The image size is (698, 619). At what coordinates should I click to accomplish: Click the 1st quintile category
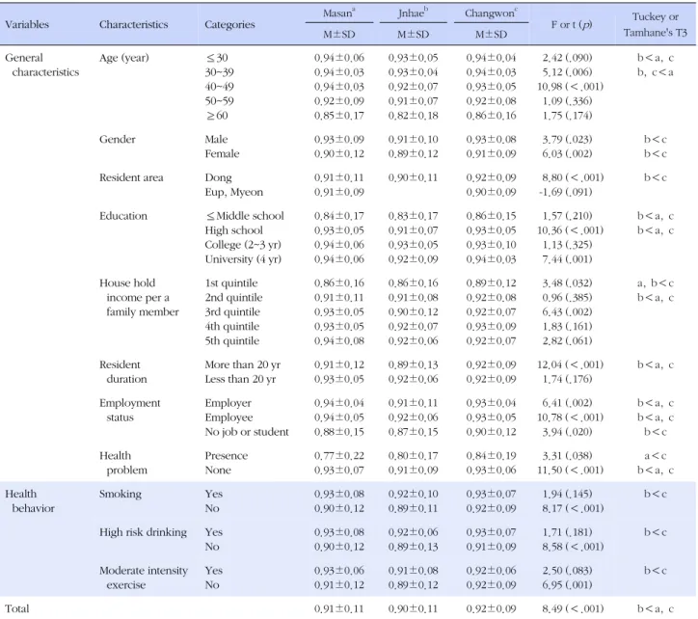231,283
